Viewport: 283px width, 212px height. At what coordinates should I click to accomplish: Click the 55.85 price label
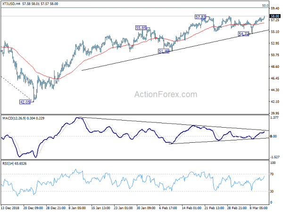click(x=141, y=28)
